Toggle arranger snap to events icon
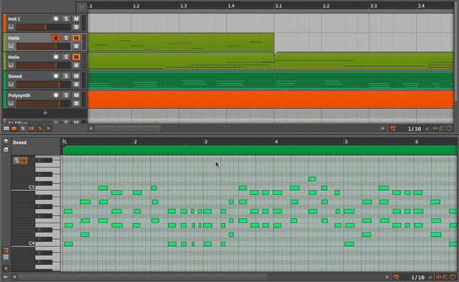459x282 pixels. pos(442,129)
